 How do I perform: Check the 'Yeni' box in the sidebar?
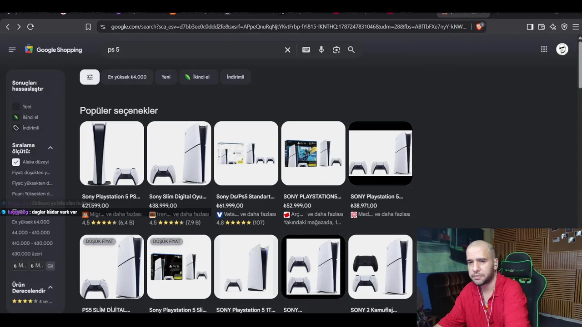16,107
